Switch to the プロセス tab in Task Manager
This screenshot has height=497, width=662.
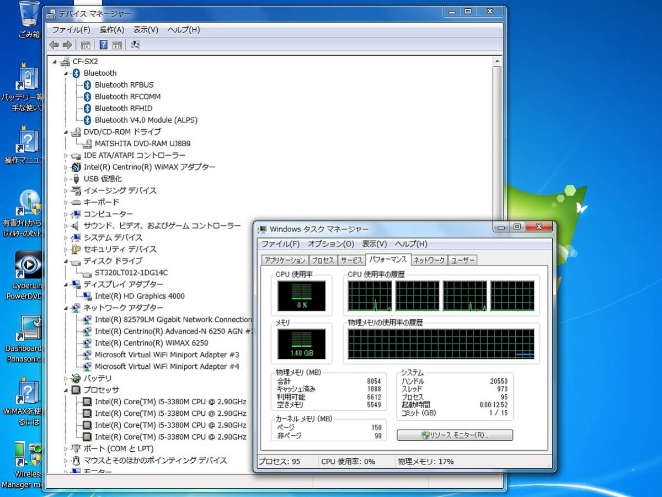click(322, 260)
